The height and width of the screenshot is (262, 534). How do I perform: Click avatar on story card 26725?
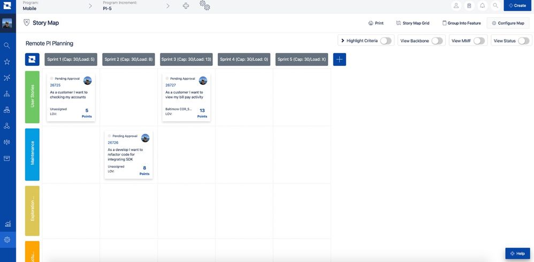[x=88, y=80]
